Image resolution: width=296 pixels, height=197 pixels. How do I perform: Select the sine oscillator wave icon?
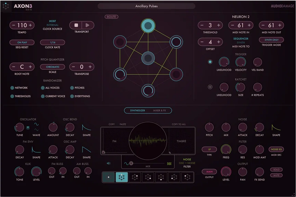coord(36,124)
